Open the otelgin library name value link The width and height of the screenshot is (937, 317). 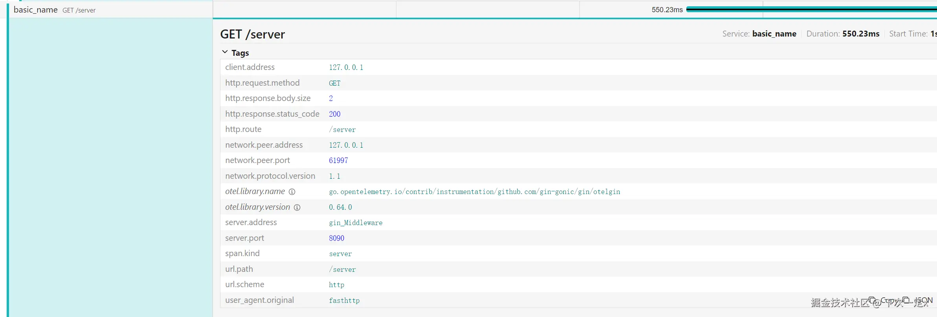click(x=474, y=192)
